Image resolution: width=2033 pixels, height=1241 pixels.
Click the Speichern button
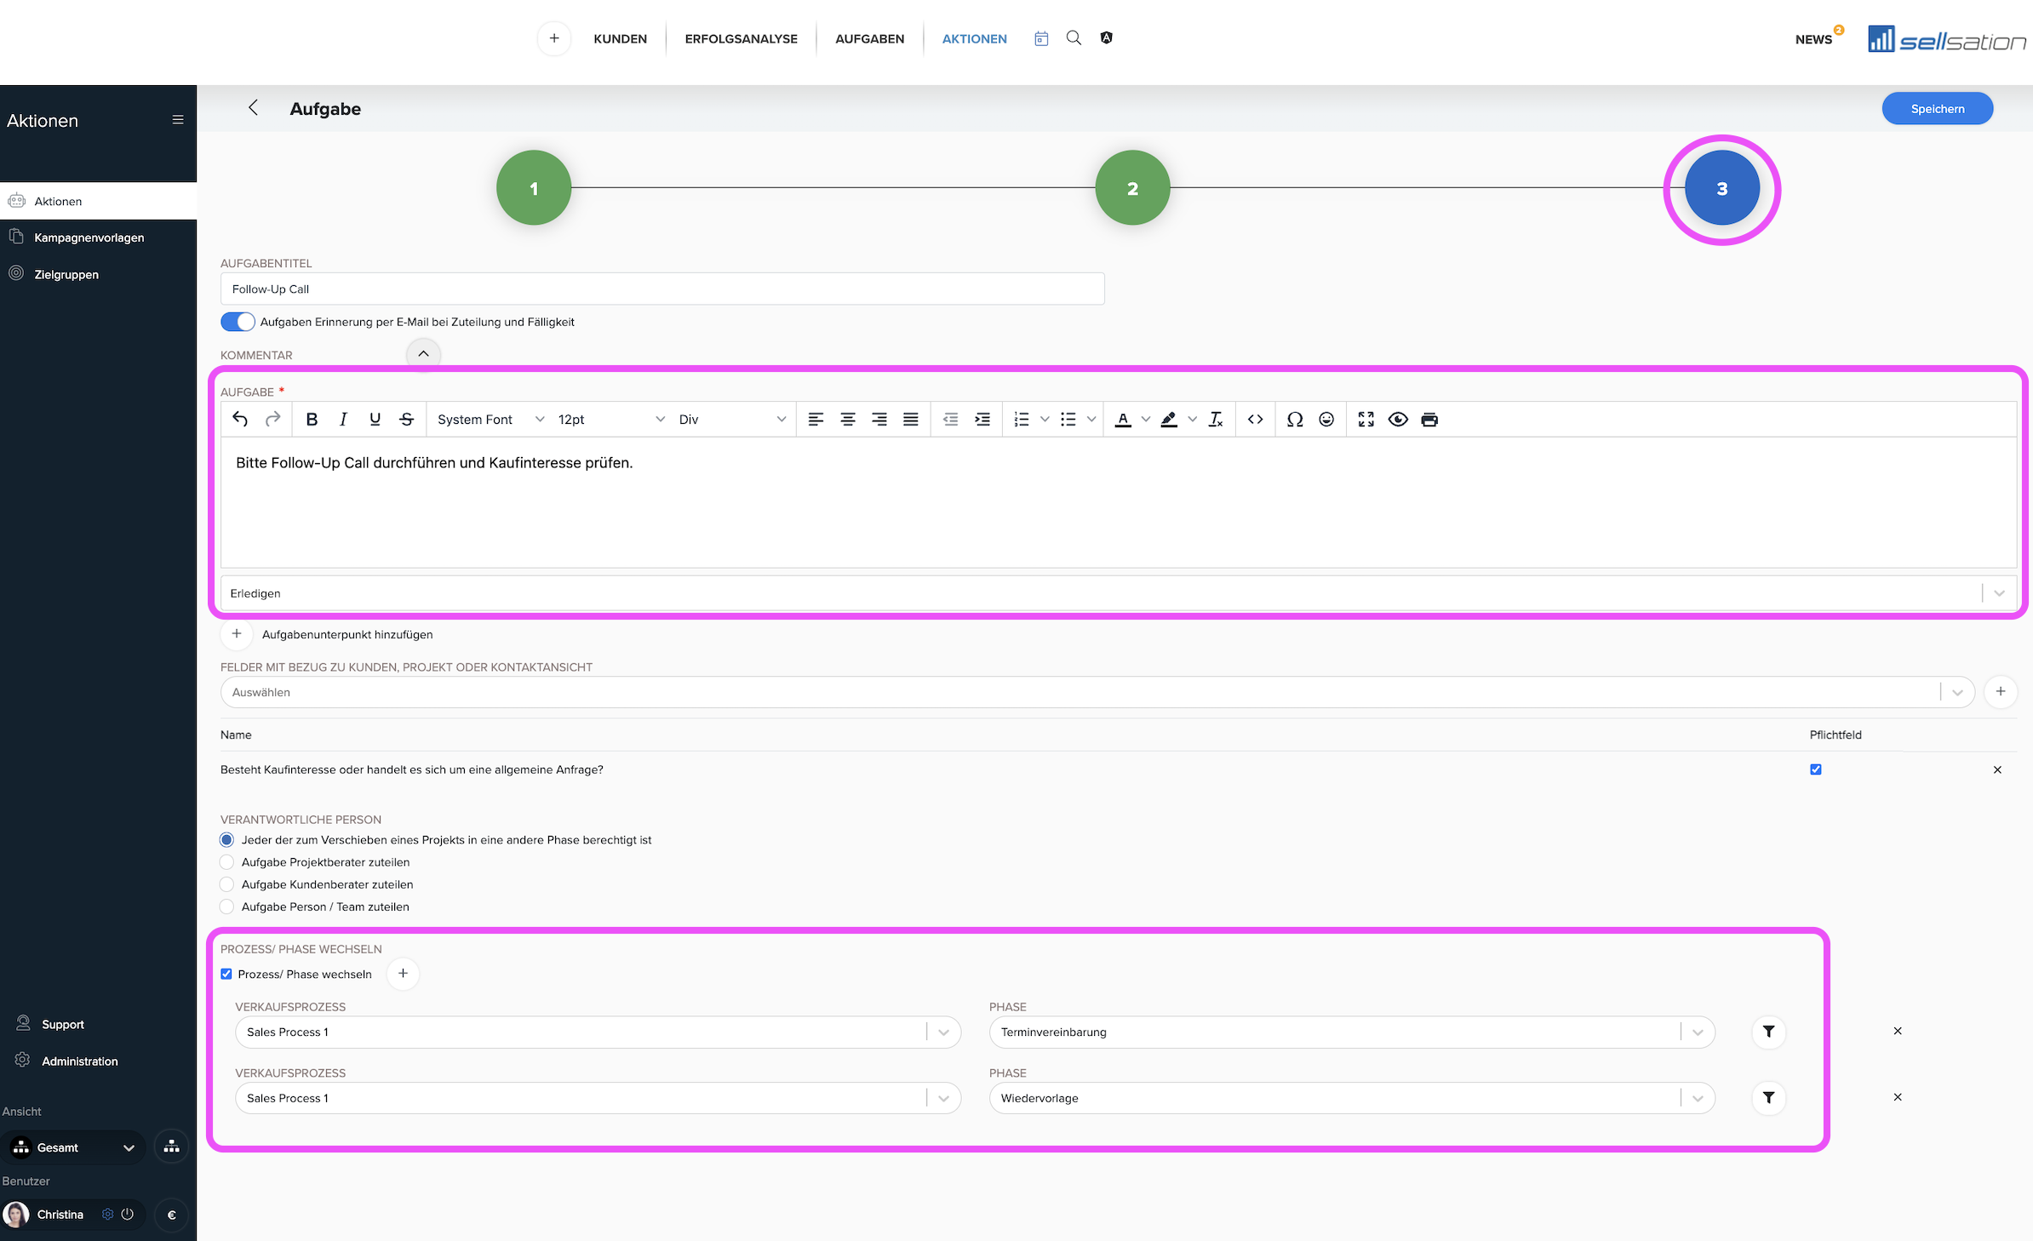pos(1937,109)
